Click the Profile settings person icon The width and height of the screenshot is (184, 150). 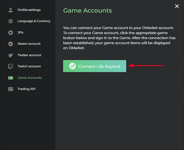[11, 10]
